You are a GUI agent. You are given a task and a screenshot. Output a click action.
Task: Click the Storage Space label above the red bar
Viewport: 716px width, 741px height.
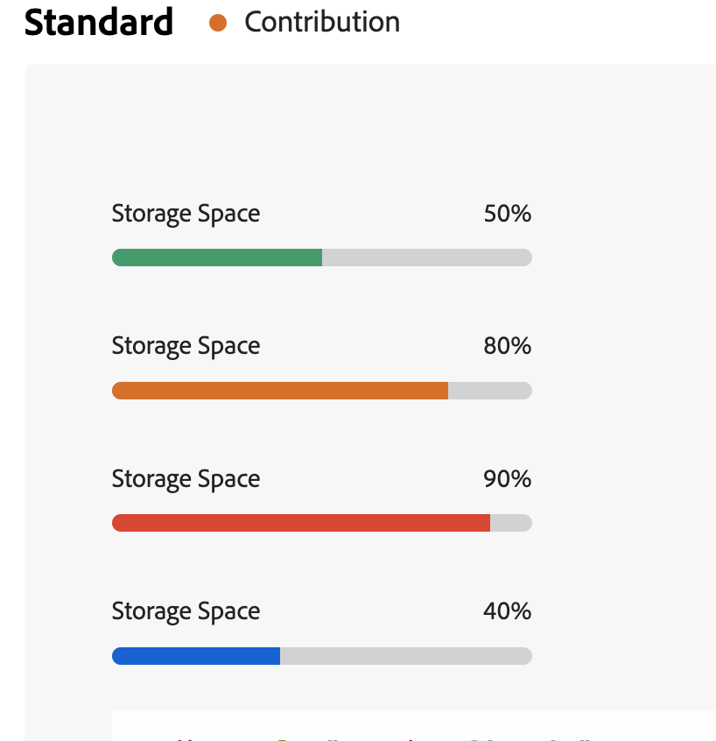[x=186, y=480]
